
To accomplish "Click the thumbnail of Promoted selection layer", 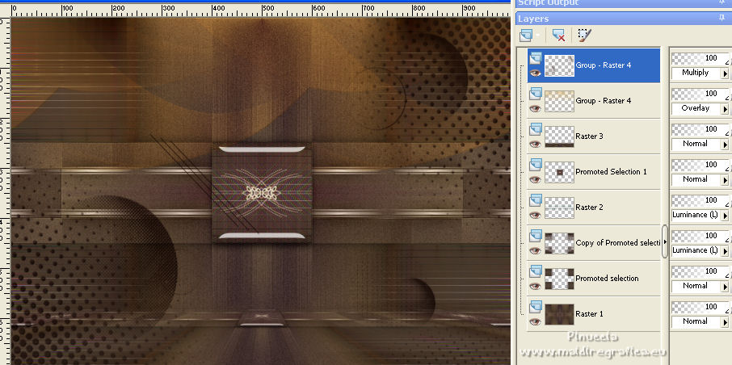I will click(x=559, y=278).
